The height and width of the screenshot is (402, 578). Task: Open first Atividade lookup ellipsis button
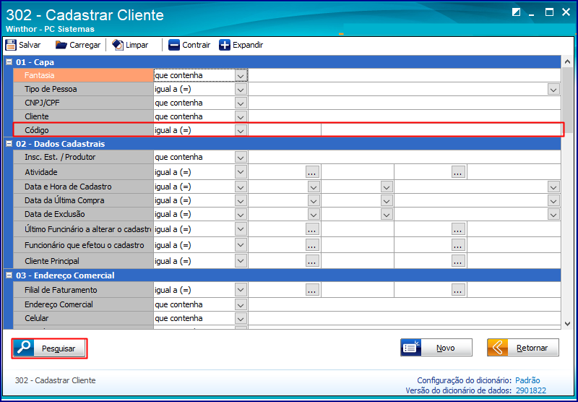click(x=312, y=172)
